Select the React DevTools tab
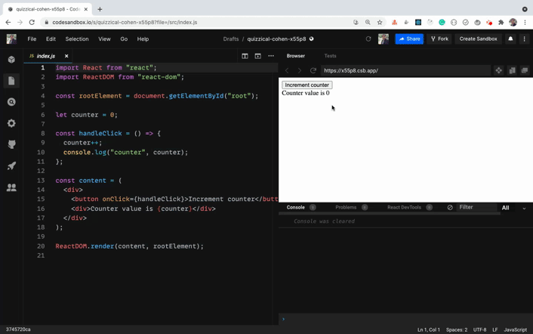The image size is (533, 334). pyautogui.click(x=404, y=208)
